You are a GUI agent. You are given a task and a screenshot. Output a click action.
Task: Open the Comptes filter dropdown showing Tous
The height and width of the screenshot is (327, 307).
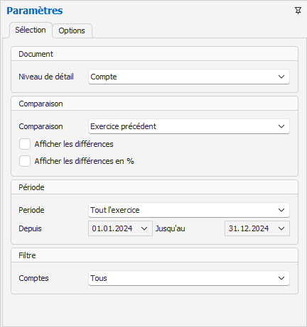[x=189, y=278]
